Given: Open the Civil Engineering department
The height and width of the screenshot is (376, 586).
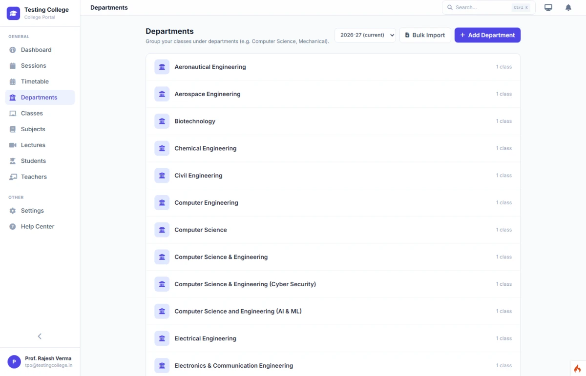Looking at the screenshot, I should click(x=333, y=176).
